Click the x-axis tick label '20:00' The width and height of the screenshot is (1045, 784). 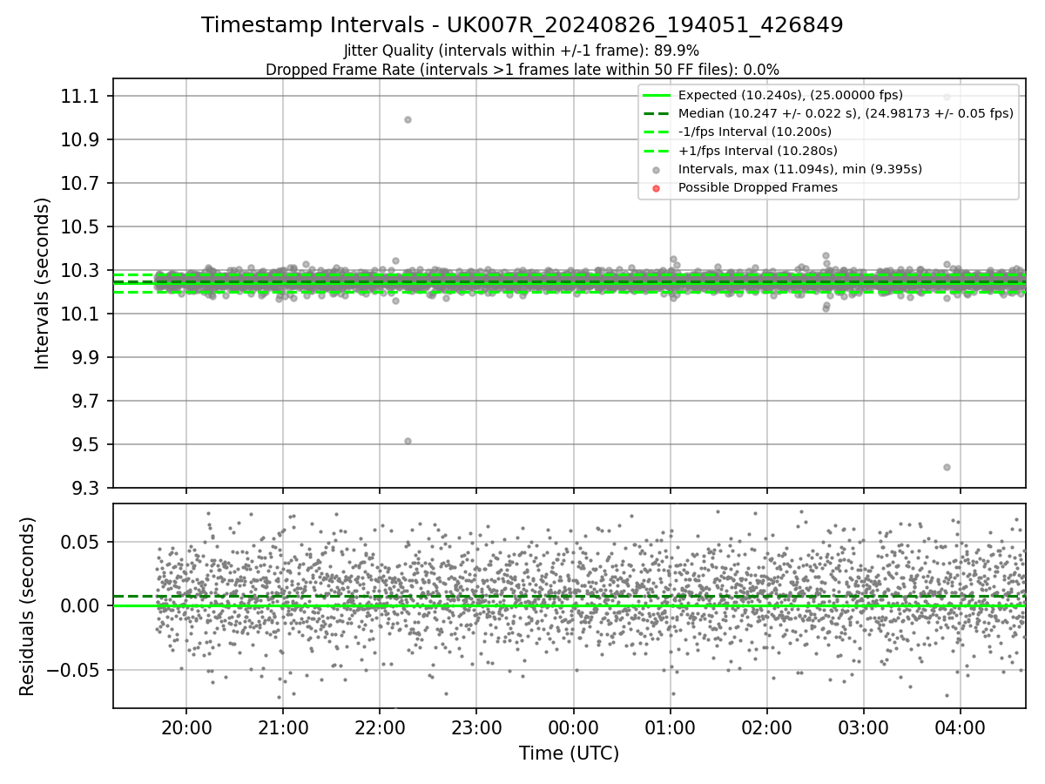coord(185,727)
